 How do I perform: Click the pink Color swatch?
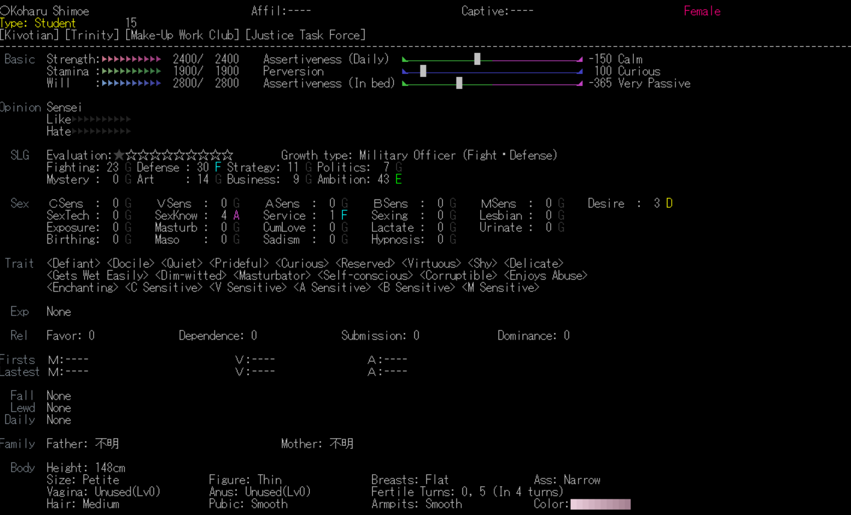pyautogui.click(x=600, y=504)
